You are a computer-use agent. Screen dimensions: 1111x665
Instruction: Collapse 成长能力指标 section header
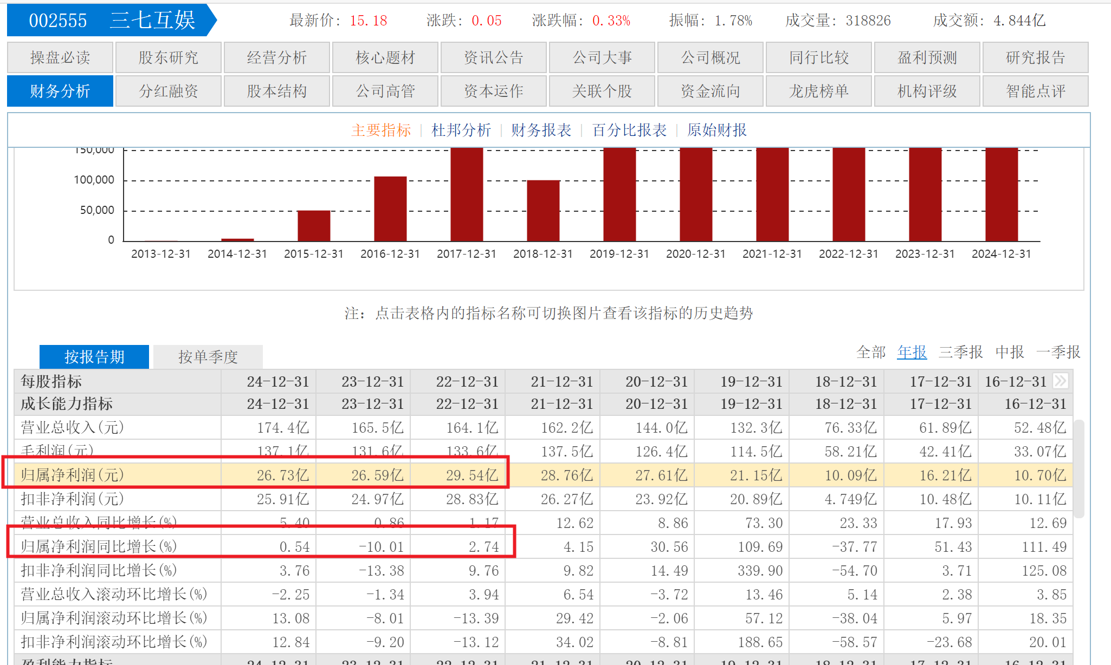click(x=67, y=404)
